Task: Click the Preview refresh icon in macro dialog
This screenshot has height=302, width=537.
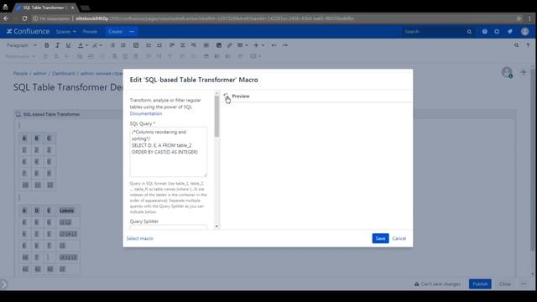Action: [x=226, y=96]
